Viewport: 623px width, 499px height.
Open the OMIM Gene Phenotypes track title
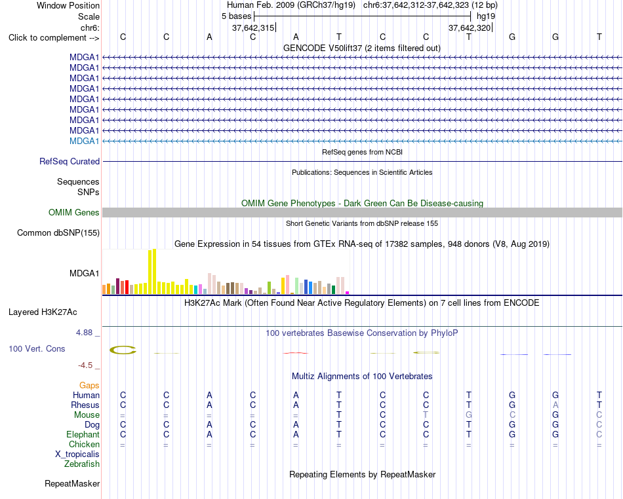click(363, 203)
